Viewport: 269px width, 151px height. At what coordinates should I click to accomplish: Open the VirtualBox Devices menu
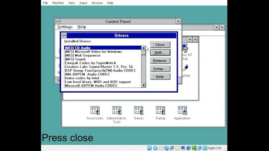[97, 3]
